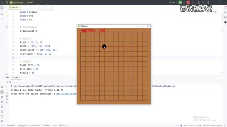Go to next highlighted problem arrow
This screenshot has height=127, width=227.
(x=221, y=12)
